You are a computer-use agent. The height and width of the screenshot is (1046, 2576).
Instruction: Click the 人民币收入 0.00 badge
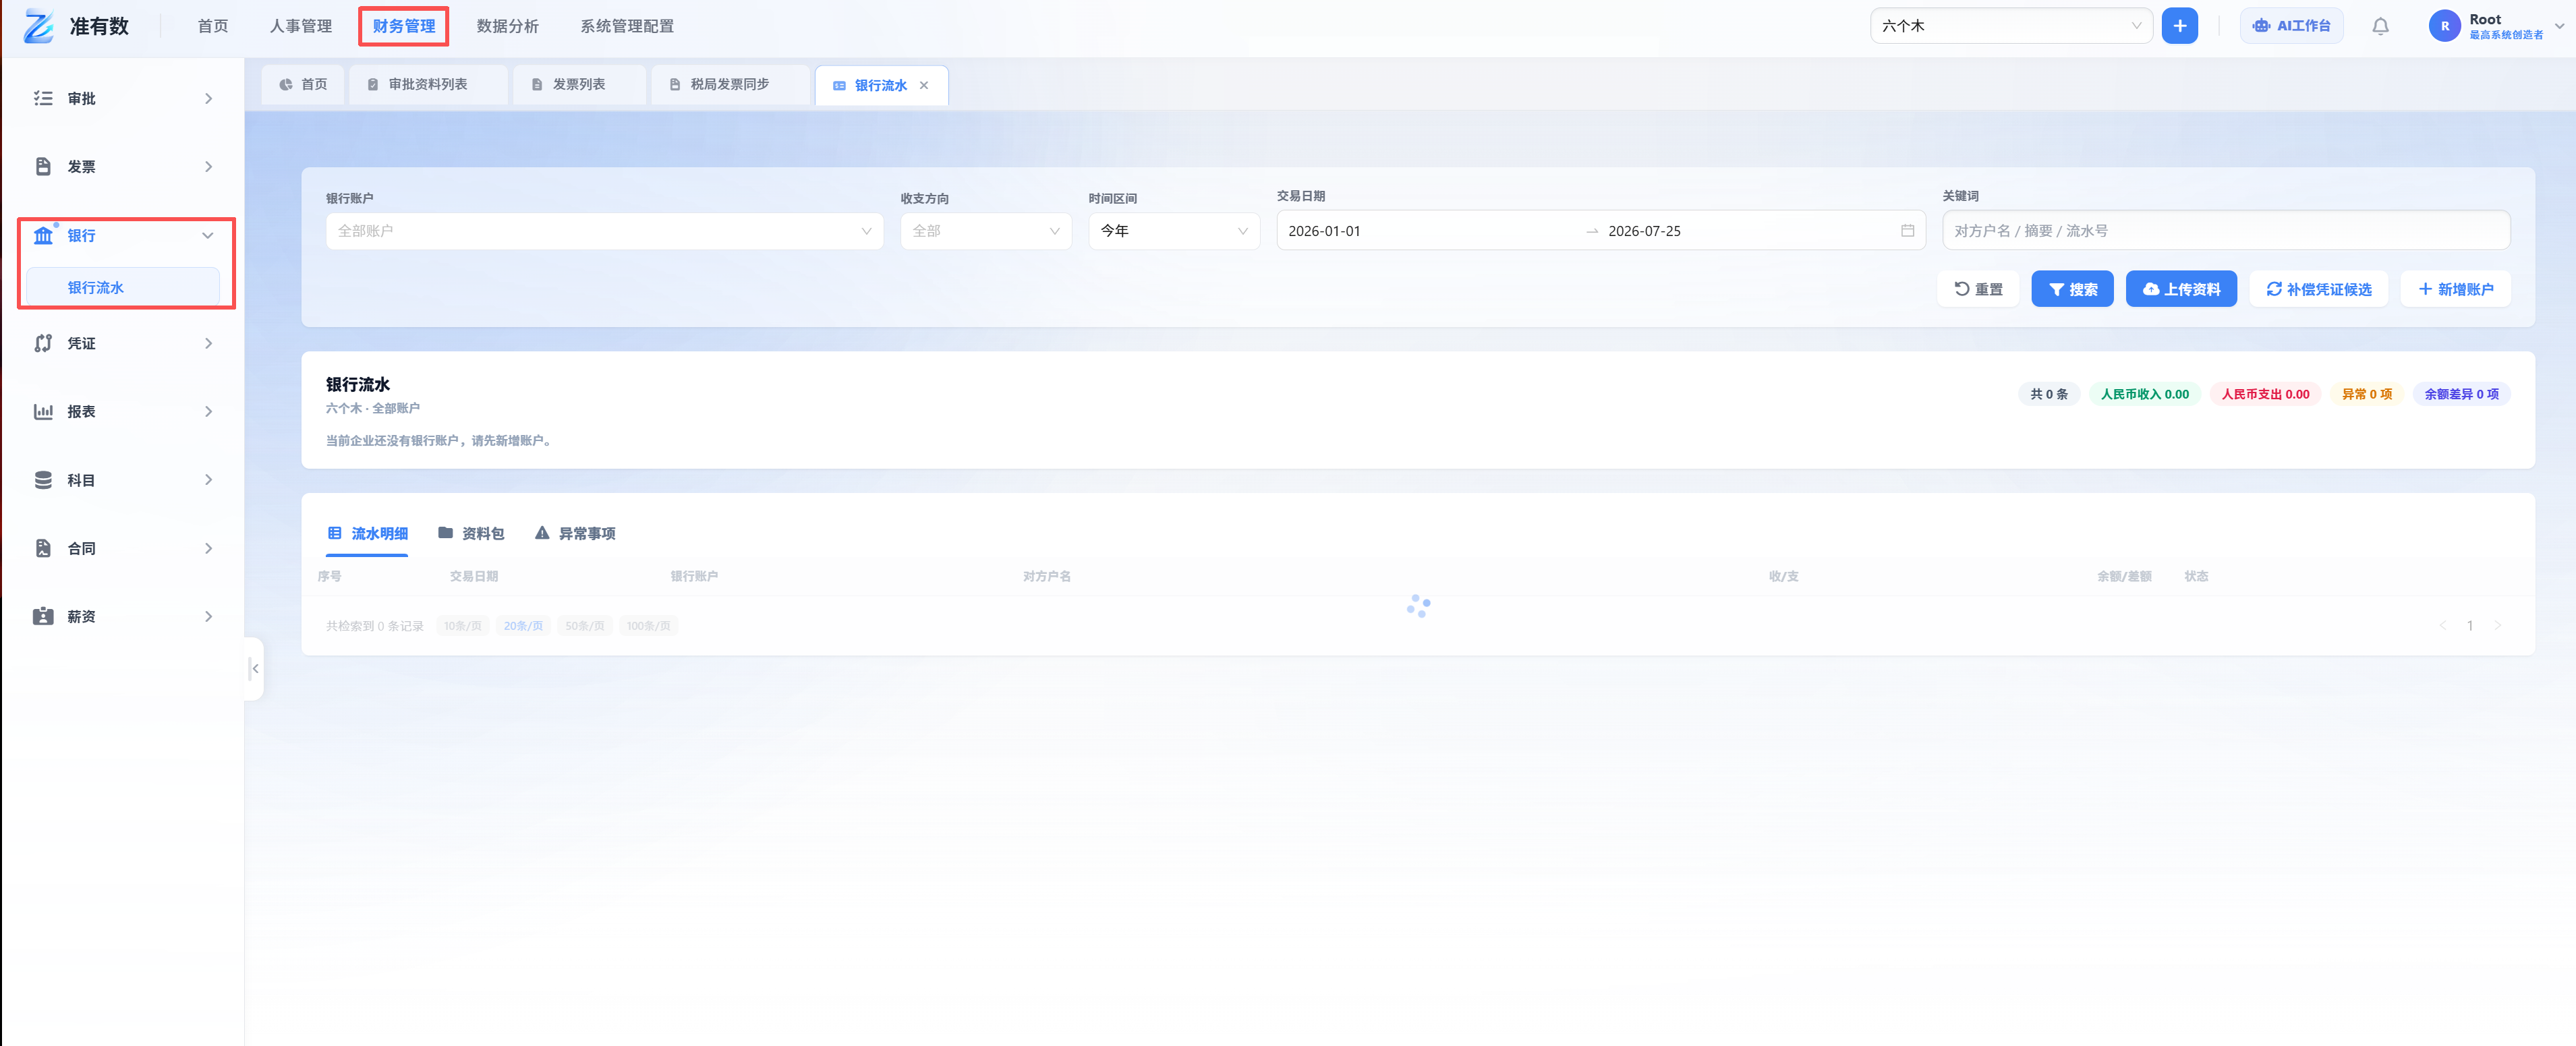[2144, 394]
